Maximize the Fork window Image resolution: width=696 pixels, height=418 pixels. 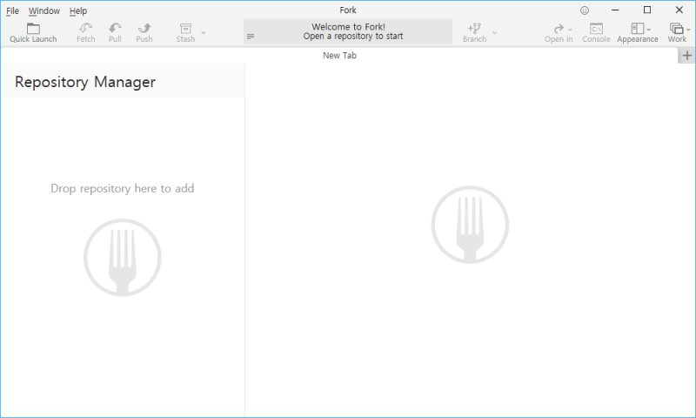pos(647,10)
